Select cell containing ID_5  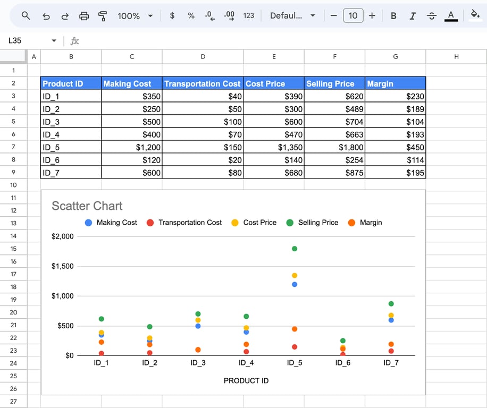click(71, 147)
